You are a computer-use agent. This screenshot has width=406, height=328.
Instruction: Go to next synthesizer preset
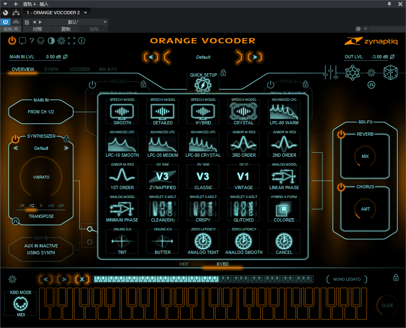pos(66,148)
